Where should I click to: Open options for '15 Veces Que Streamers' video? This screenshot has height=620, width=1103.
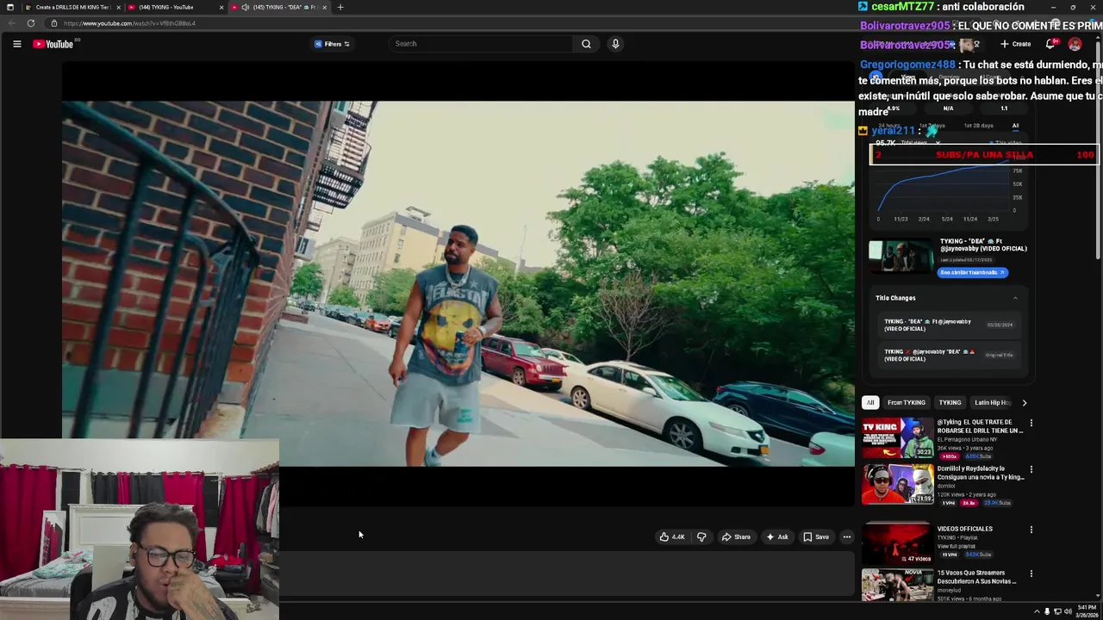coord(1031,573)
